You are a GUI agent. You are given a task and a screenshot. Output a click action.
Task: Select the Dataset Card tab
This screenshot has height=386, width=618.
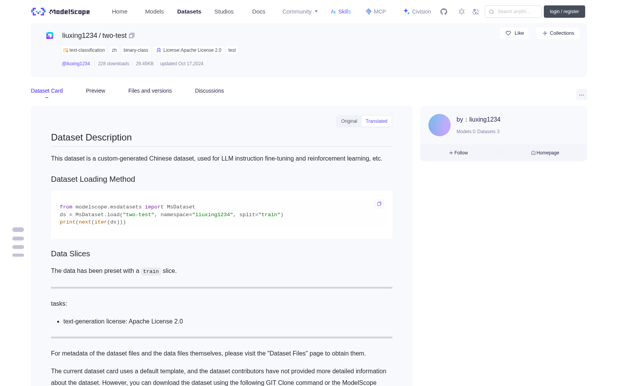(x=47, y=91)
